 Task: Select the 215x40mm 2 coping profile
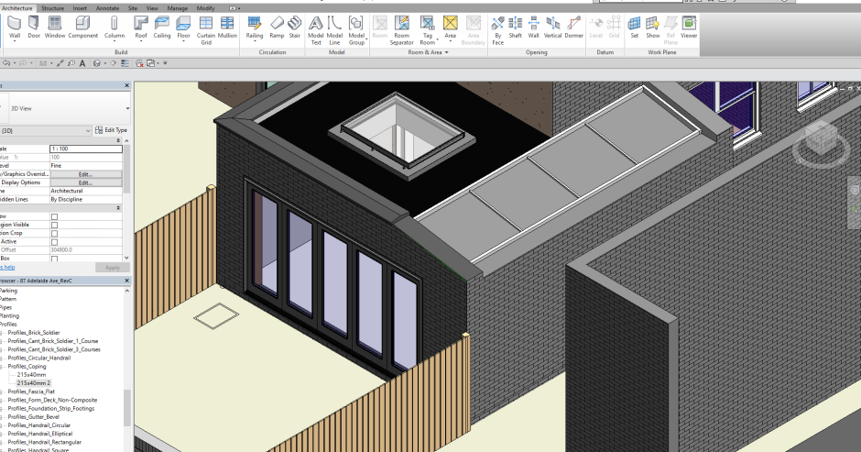(x=34, y=383)
